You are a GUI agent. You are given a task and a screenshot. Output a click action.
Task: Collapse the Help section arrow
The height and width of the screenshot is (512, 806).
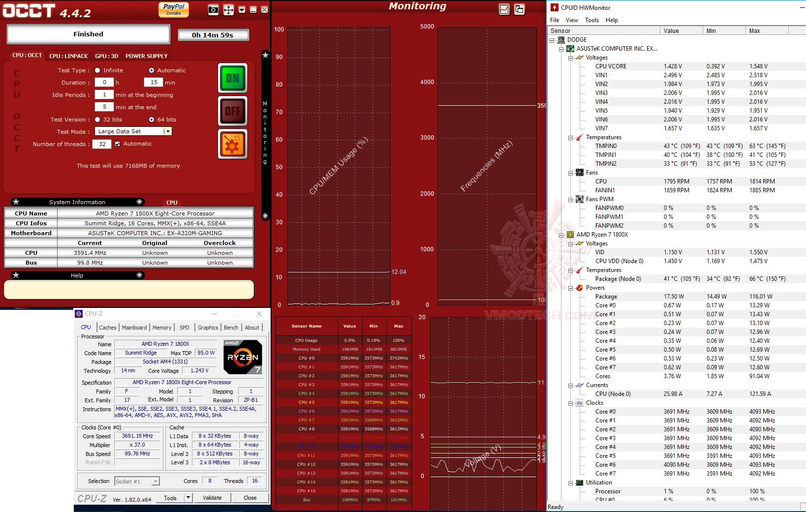139,275
